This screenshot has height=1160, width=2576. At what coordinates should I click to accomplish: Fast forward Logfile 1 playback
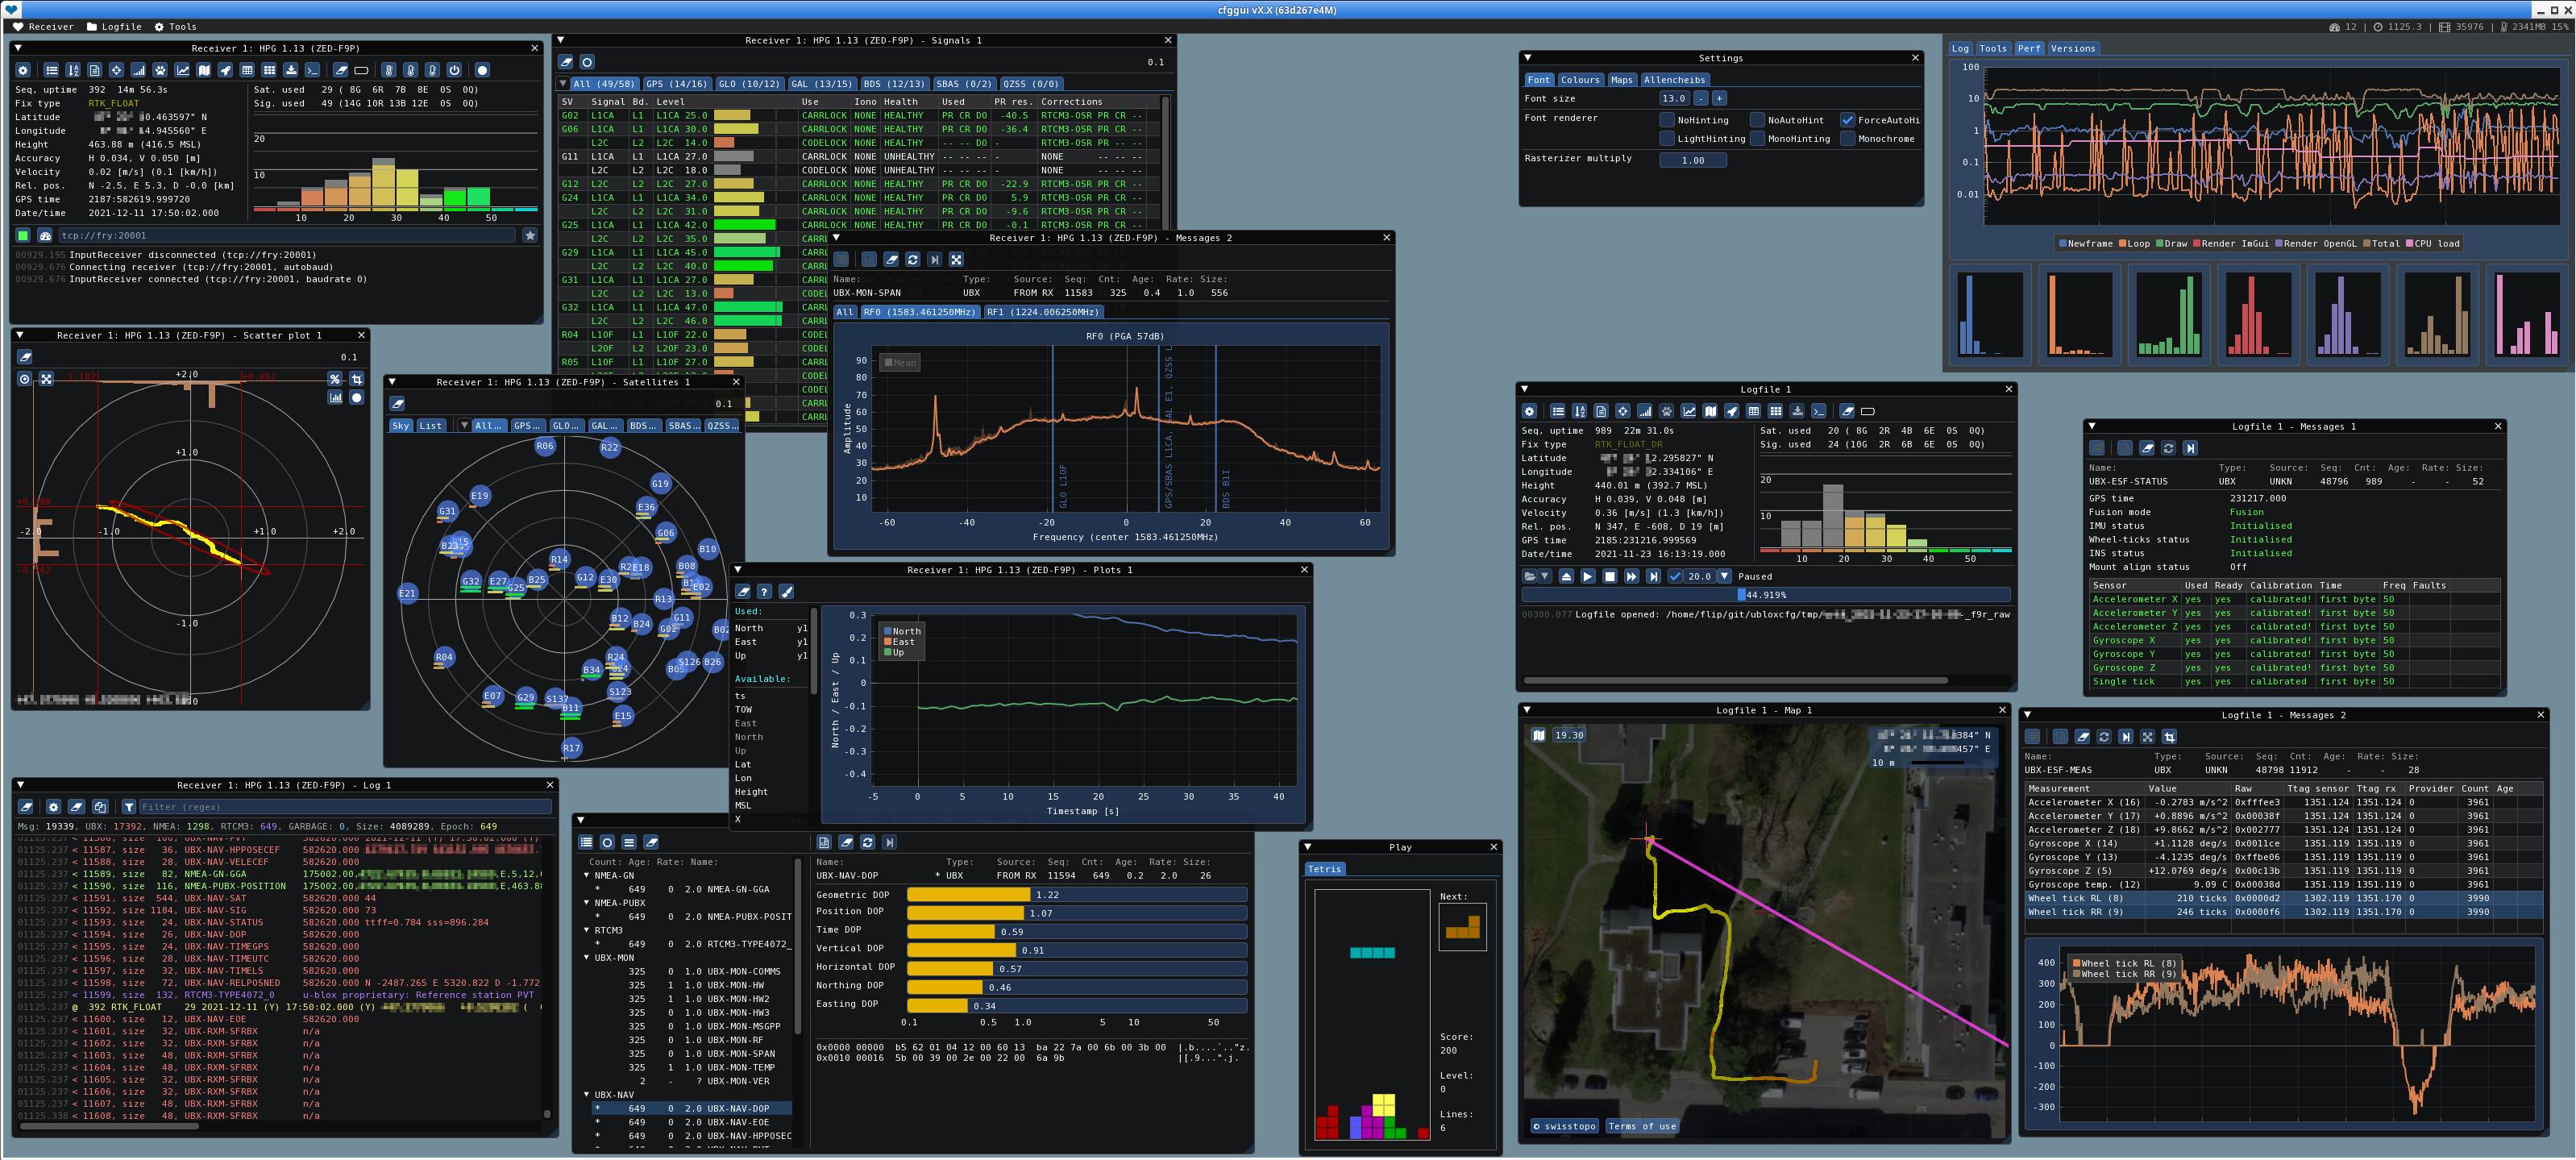point(1632,577)
